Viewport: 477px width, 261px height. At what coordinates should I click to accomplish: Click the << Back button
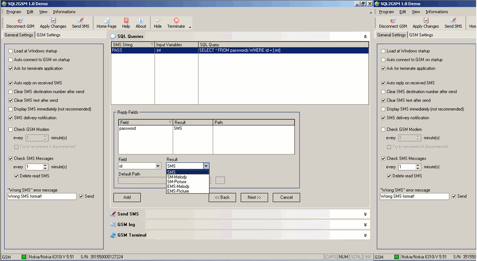pyautogui.click(x=222, y=198)
